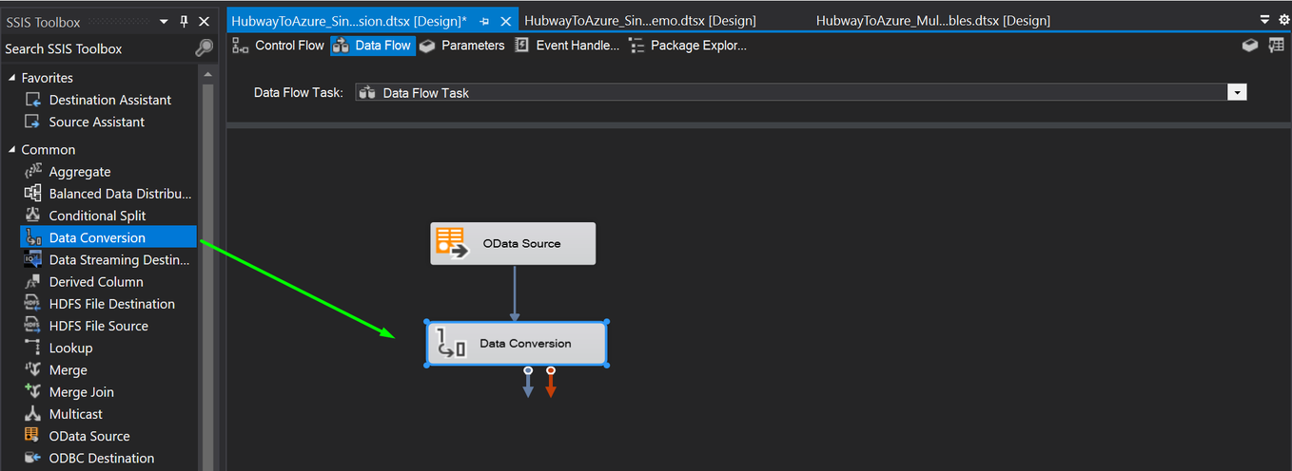Click the OData Source component icon on canvas
Viewport: 1292px width, 471px height.
tap(450, 243)
